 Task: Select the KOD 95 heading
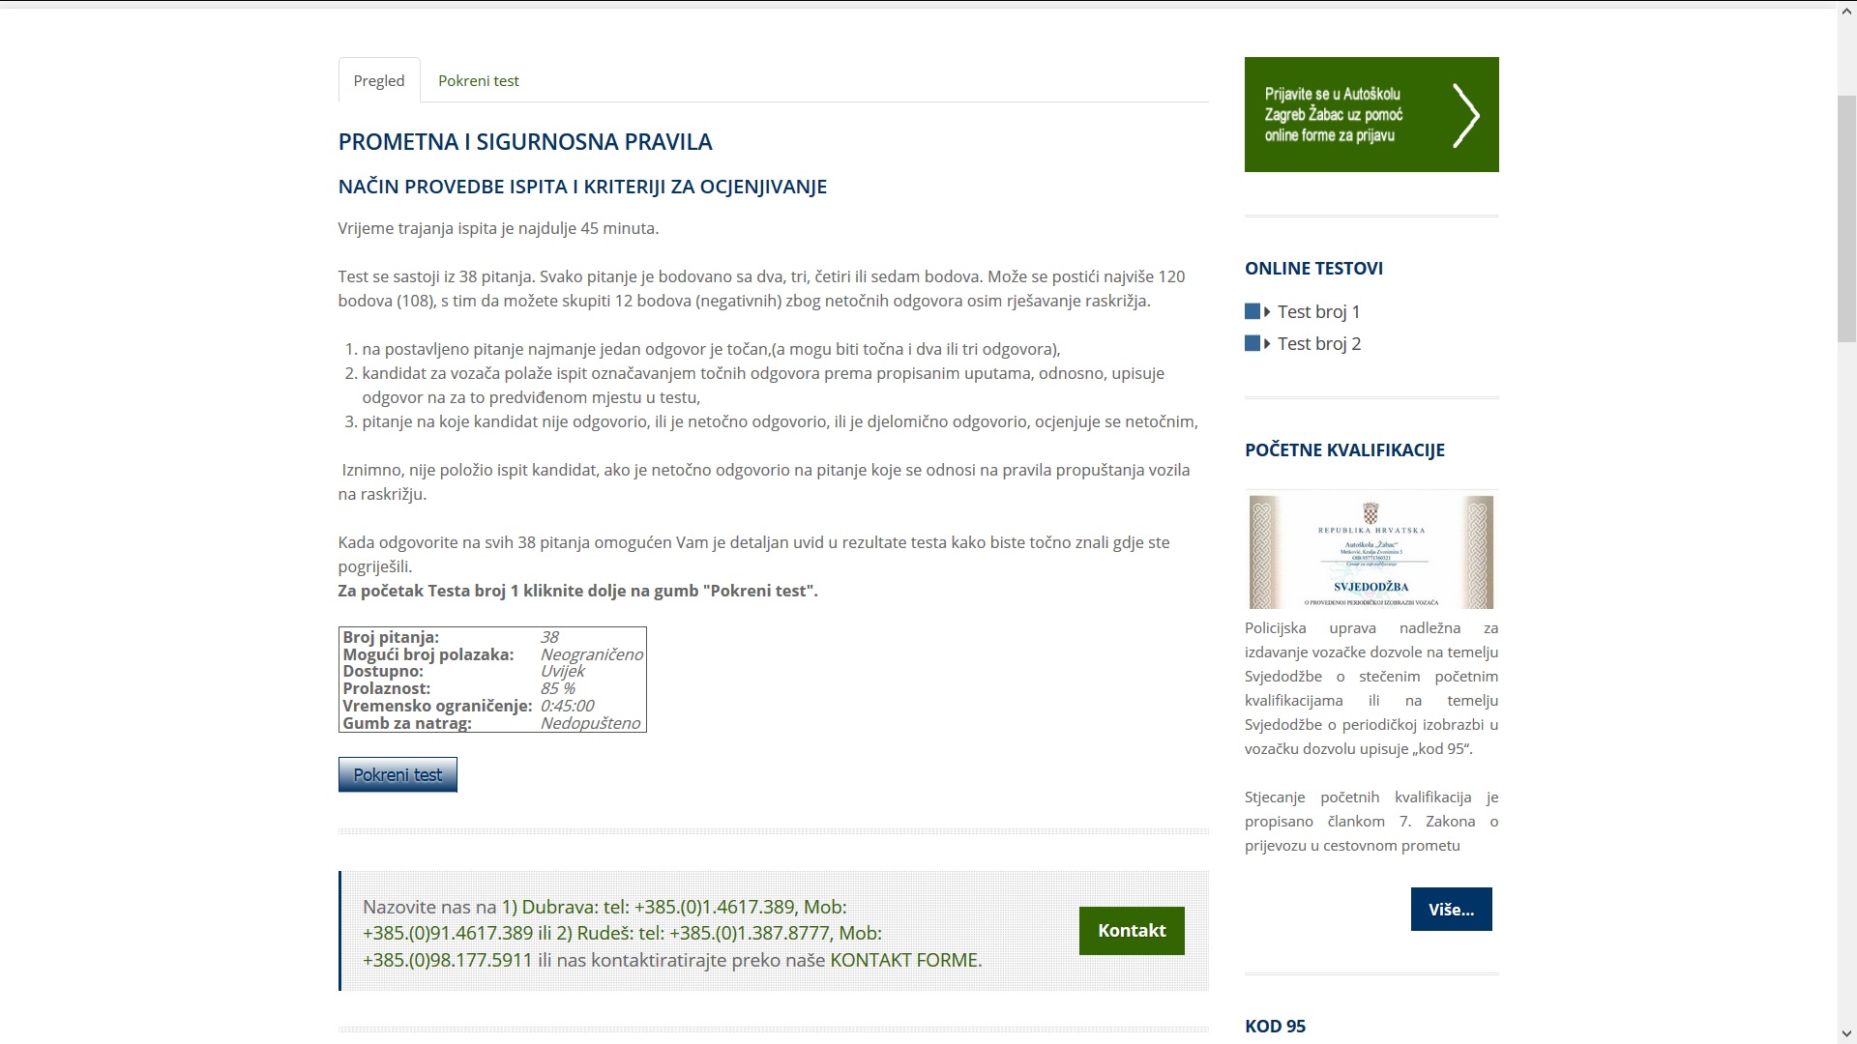point(1275,1026)
